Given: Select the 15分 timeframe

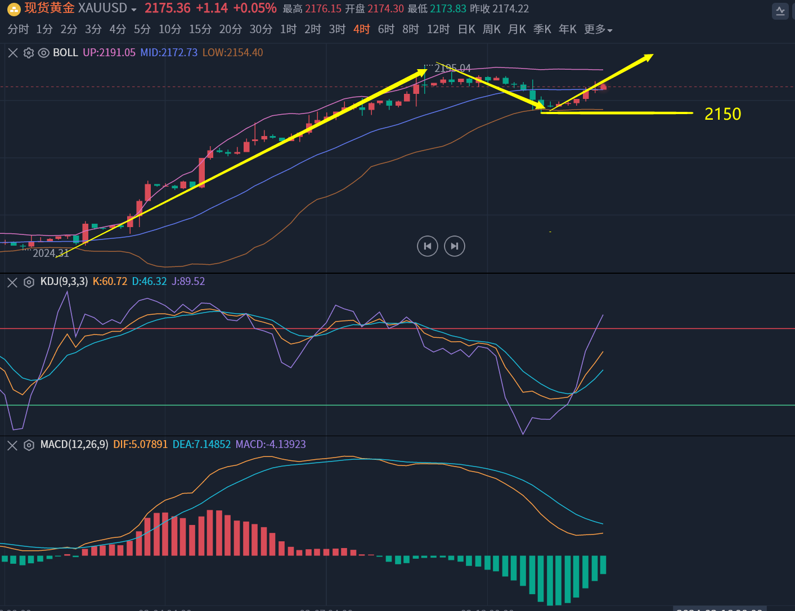Looking at the screenshot, I should (200, 29).
